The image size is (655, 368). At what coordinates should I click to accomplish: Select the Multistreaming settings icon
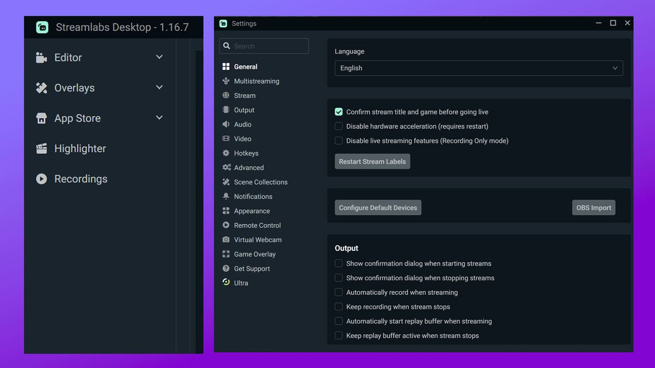tap(226, 81)
